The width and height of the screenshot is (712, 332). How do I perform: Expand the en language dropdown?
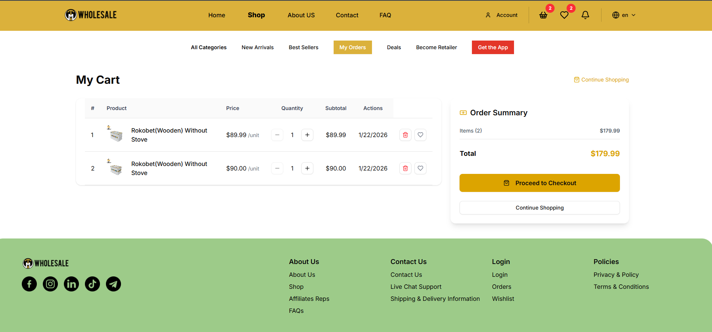[624, 15]
